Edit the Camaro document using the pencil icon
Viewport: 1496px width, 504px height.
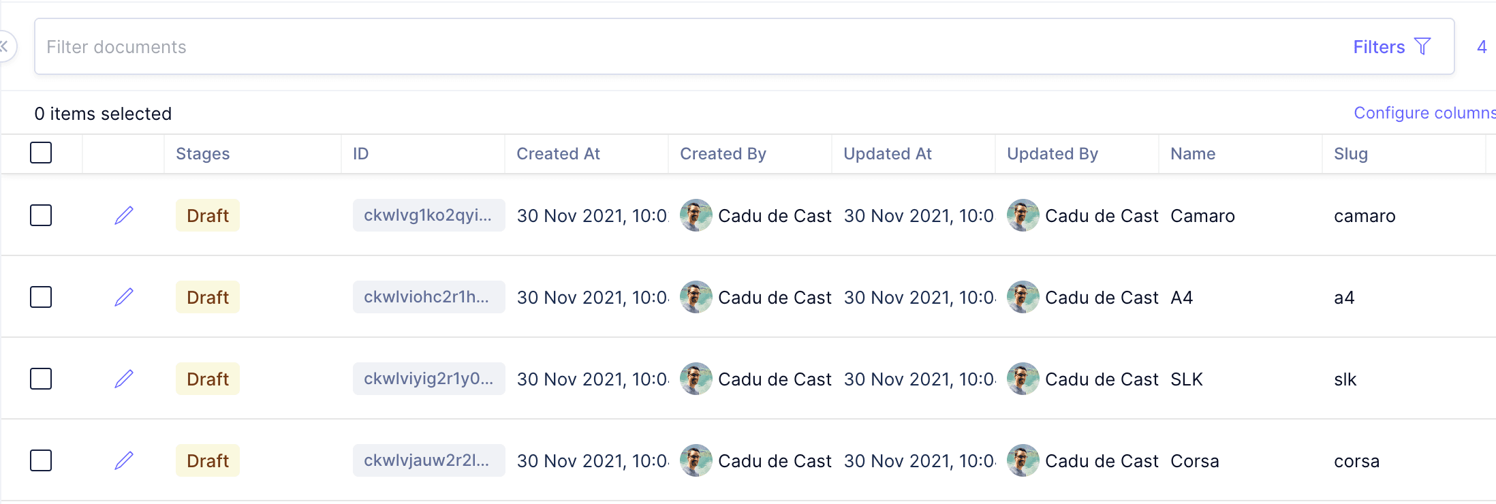pyautogui.click(x=124, y=215)
